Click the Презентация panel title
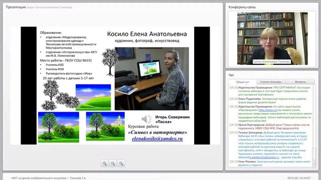Image resolution: width=321 pixels, height=180 pixels. tap(16, 7)
